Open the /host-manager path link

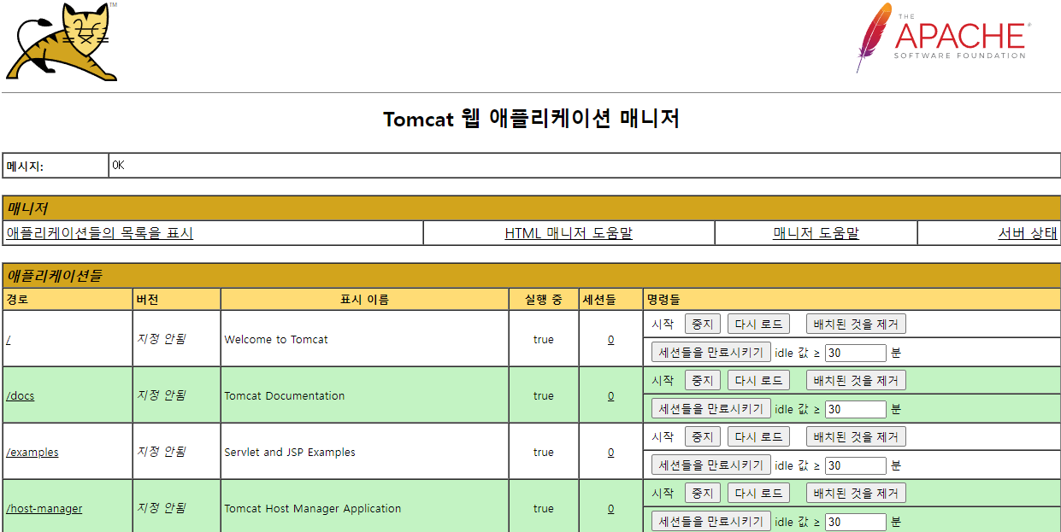(x=44, y=508)
